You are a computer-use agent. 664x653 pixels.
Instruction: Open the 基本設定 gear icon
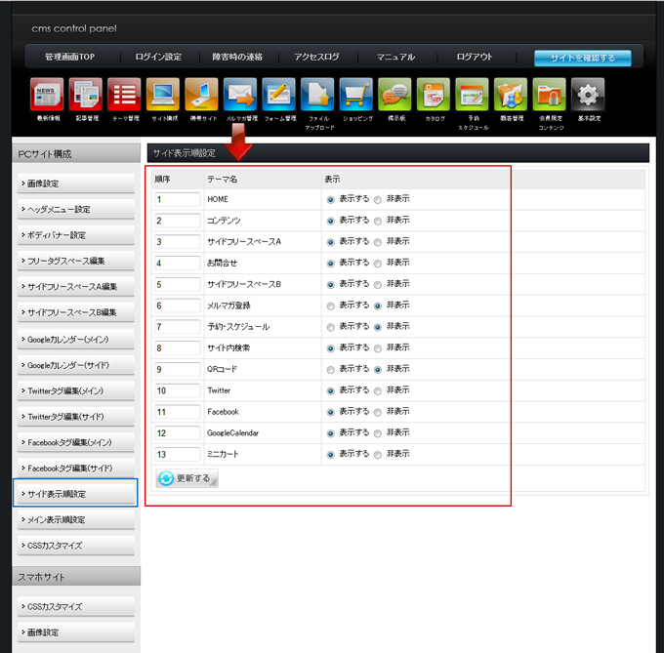[x=588, y=95]
